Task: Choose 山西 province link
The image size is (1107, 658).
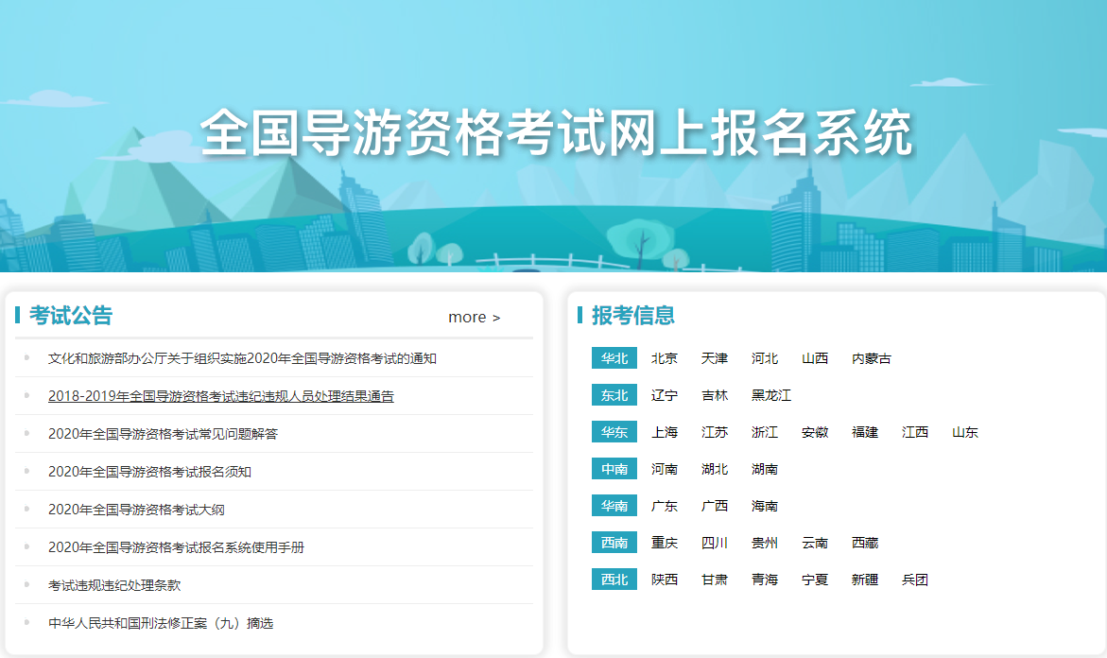Action: pos(815,358)
